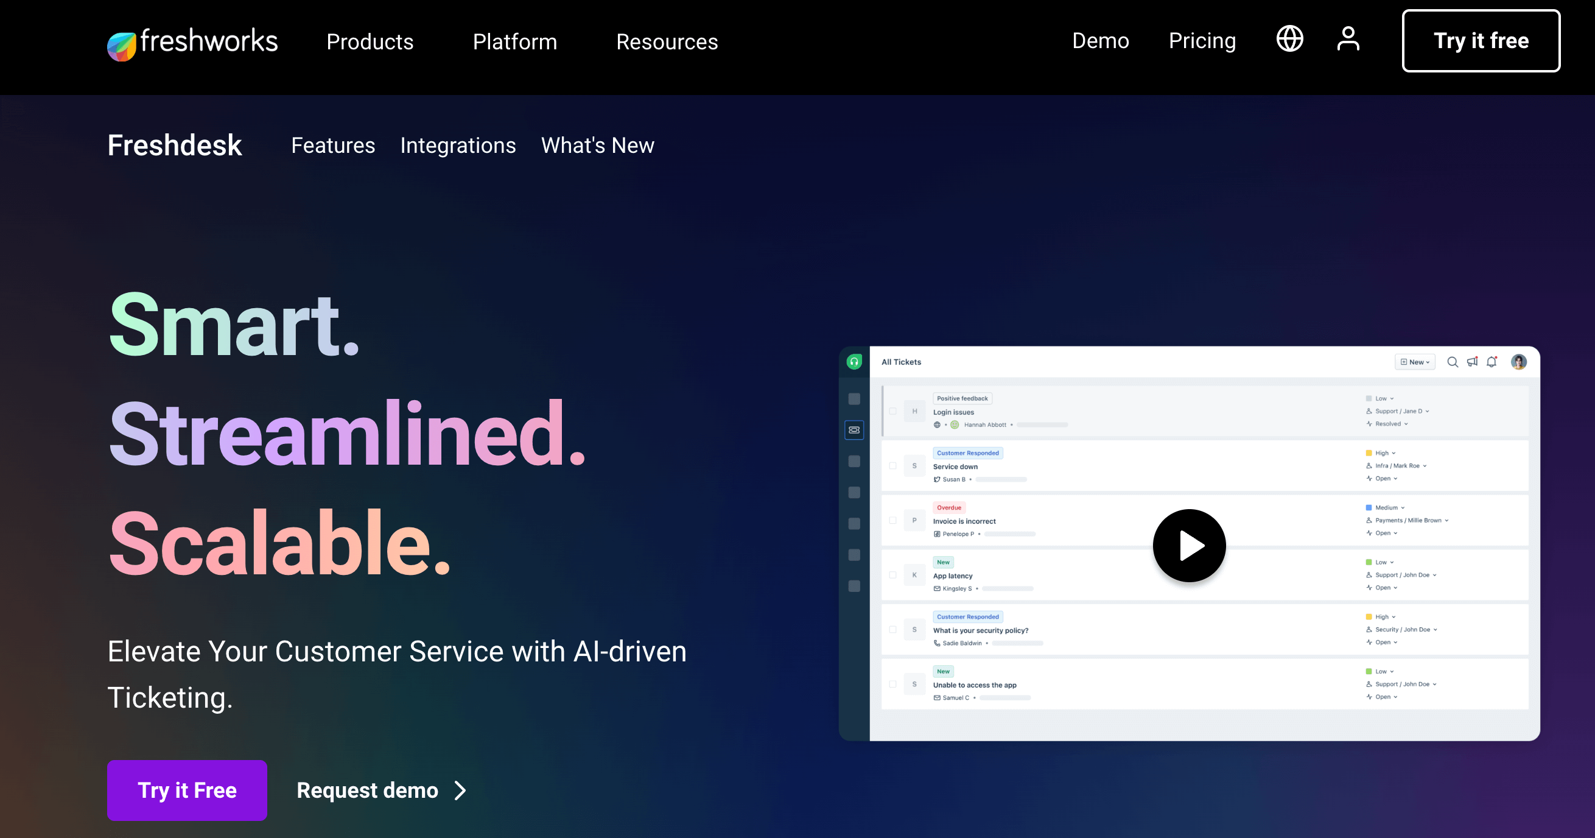
Task: Click the Demo link in the top bar
Action: (1100, 40)
